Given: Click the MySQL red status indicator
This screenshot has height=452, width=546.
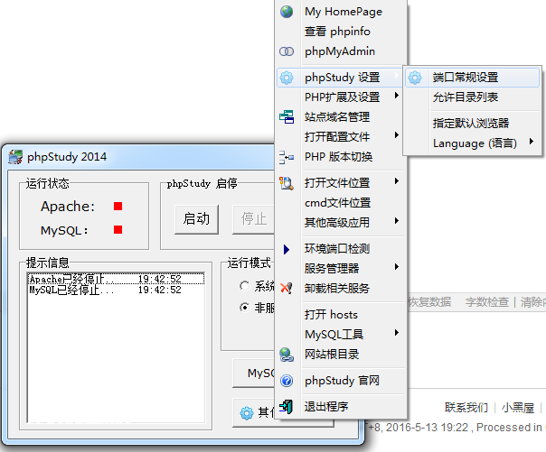Looking at the screenshot, I should click(118, 230).
